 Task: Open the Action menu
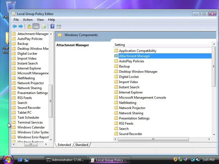(28, 20)
